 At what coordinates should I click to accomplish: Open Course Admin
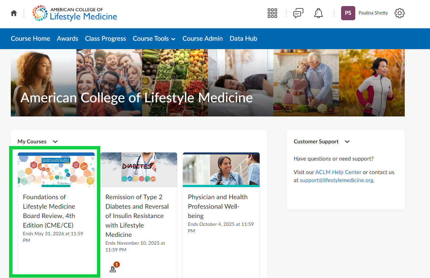pyautogui.click(x=203, y=39)
